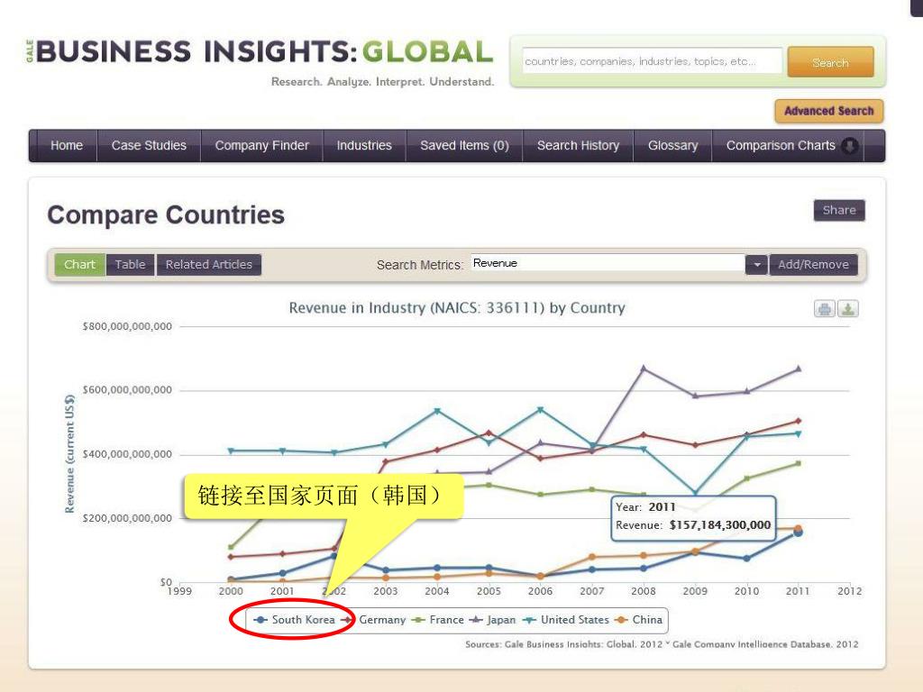Image resolution: width=923 pixels, height=692 pixels.
Task: Open the Glossary page
Action: (672, 145)
